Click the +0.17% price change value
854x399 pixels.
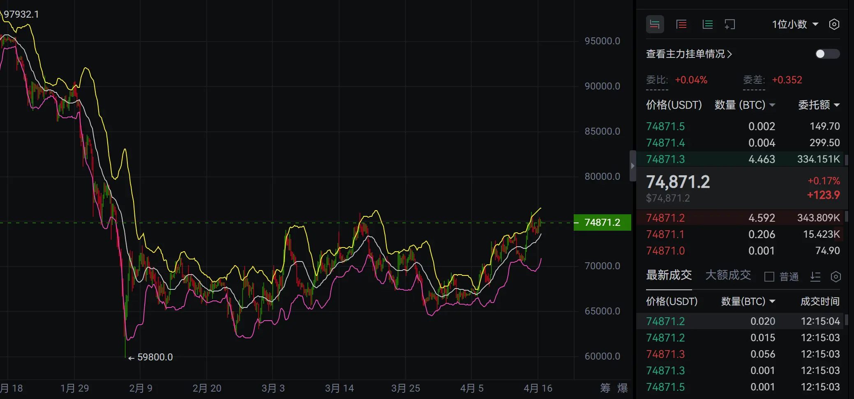click(x=824, y=181)
